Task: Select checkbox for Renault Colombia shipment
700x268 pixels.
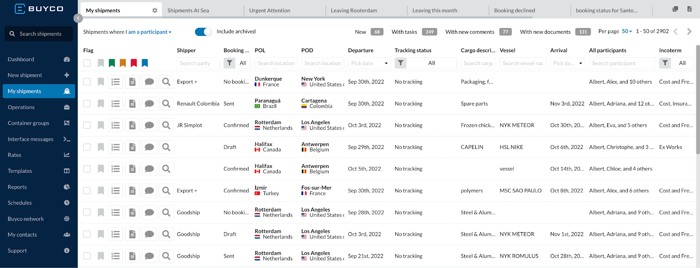Action: [x=87, y=104]
